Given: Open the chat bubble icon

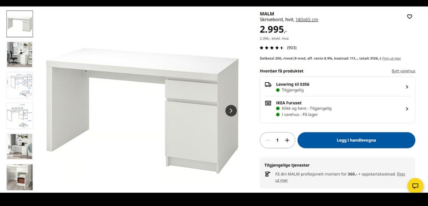Looking at the screenshot, I should [x=415, y=186].
